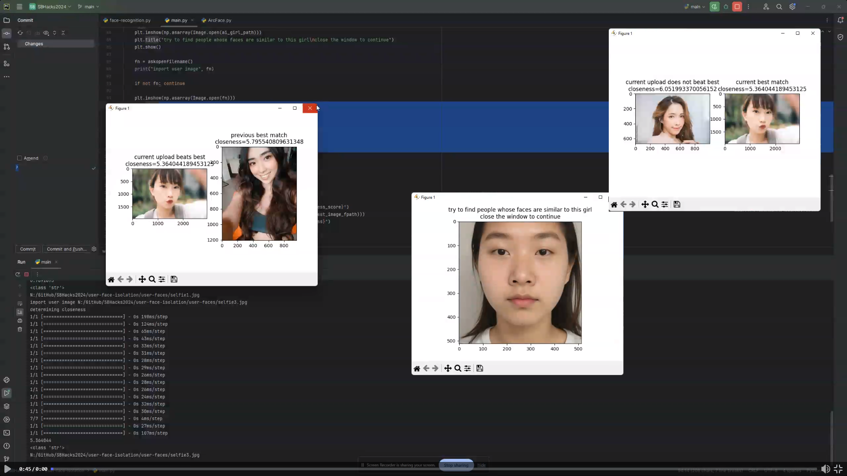The image size is (847, 476).
Task: Click Refresh icon in Commit panel
Action: click(20, 33)
